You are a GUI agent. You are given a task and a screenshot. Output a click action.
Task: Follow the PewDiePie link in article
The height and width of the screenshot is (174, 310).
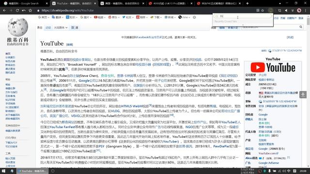click(x=221, y=146)
